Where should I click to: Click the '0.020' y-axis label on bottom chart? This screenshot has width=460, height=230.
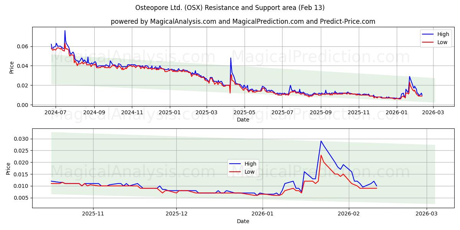(22, 163)
